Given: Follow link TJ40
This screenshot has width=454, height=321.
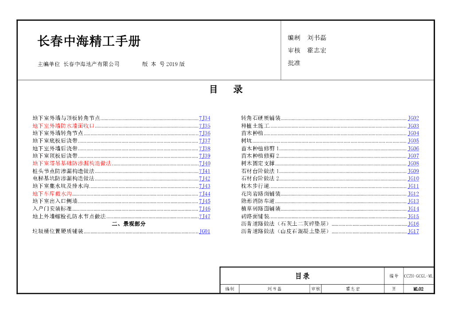Looking at the screenshot, I should click(x=204, y=163).
